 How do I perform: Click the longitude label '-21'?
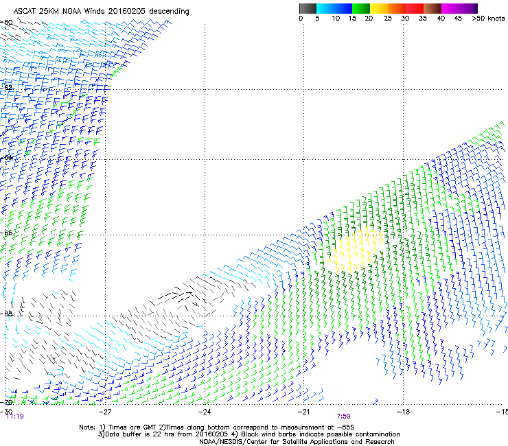303,412
